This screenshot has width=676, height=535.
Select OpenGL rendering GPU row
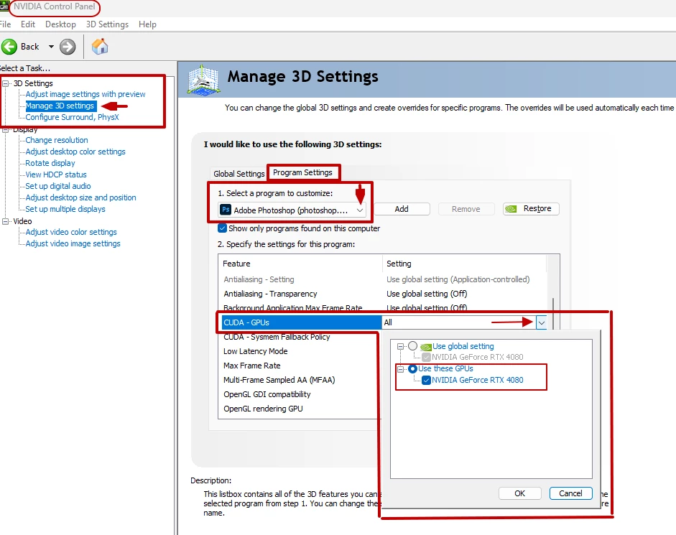[300, 409]
